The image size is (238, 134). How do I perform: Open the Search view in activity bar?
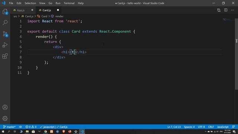click(5, 23)
